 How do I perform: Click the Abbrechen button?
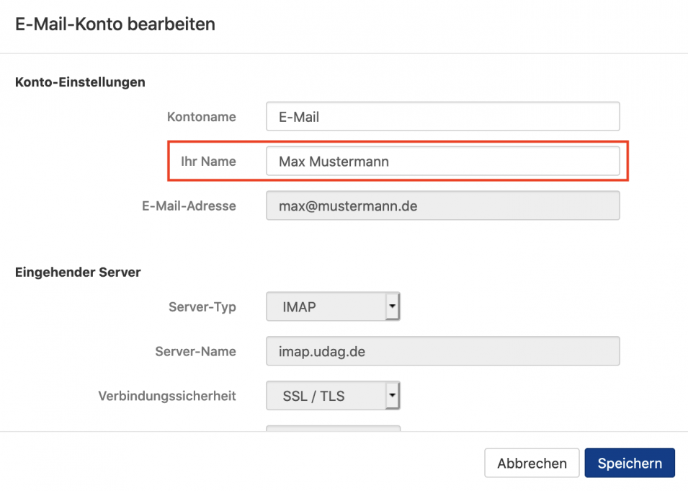pyautogui.click(x=532, y=462)
